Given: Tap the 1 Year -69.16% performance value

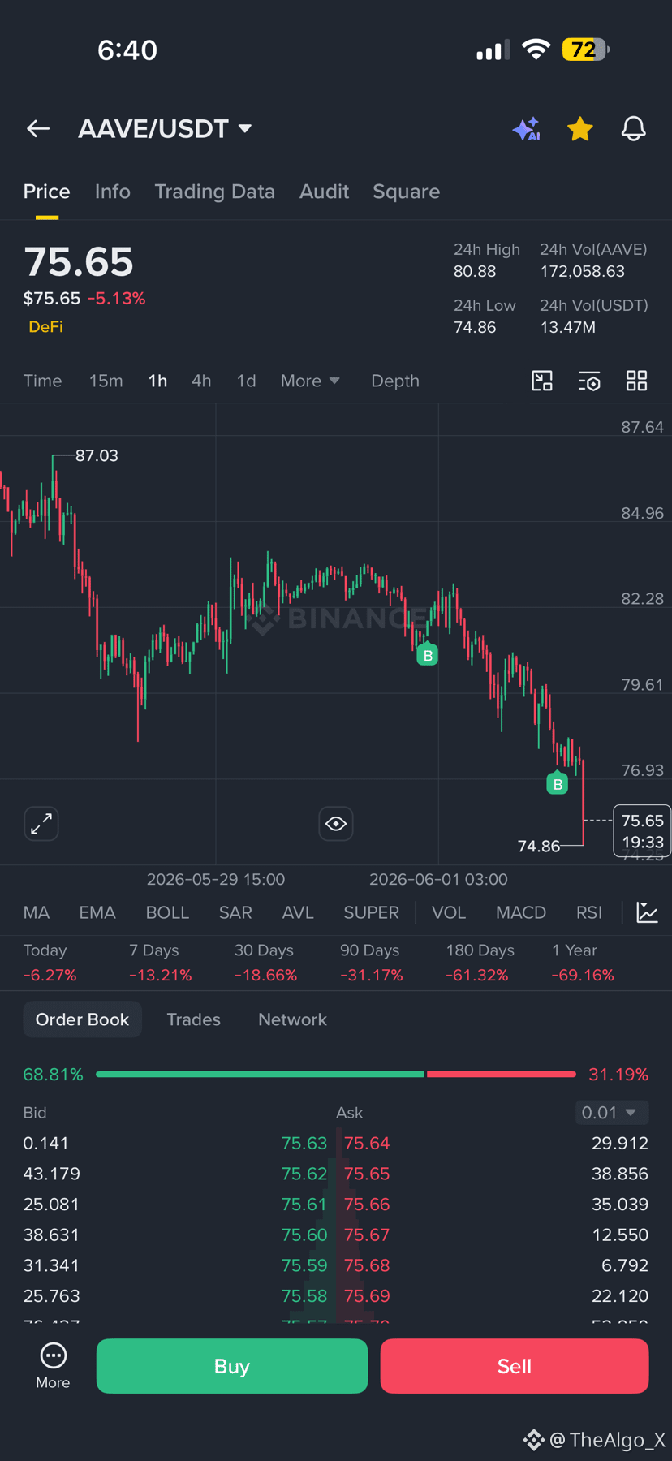Looking at the screenshot, I should (583, 975).
